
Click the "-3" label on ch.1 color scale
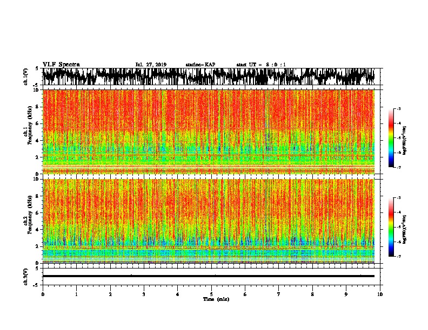point(399,109)
